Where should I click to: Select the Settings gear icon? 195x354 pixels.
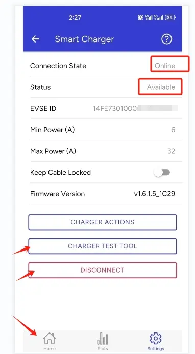click(x=155, y=338)
